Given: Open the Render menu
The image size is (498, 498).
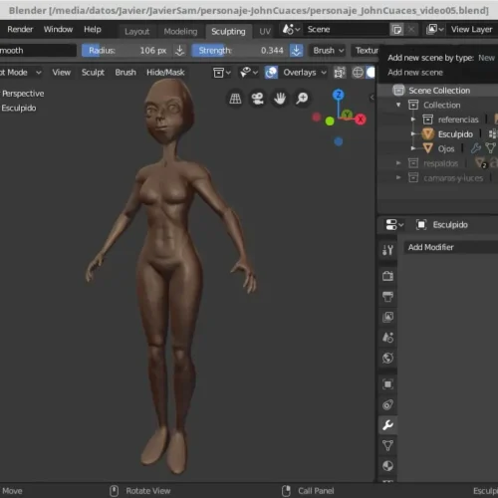Looking at the screenshot, I should click(x=20, y=29).
